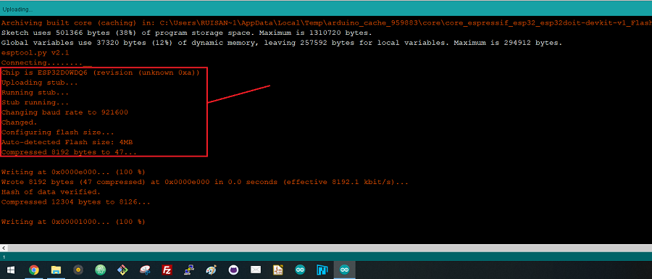Click the horizontal scrollbar left arrow
The width and height of the screenshot is (652, 279).
tap(4, 248)
